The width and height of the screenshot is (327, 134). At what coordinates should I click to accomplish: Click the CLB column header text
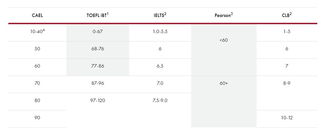point(286,16)
